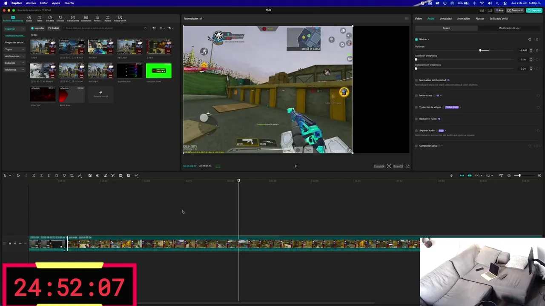Open the sort order dropdown in media panel
This screenshot has width=545, height=306.
tap(162, 28)
